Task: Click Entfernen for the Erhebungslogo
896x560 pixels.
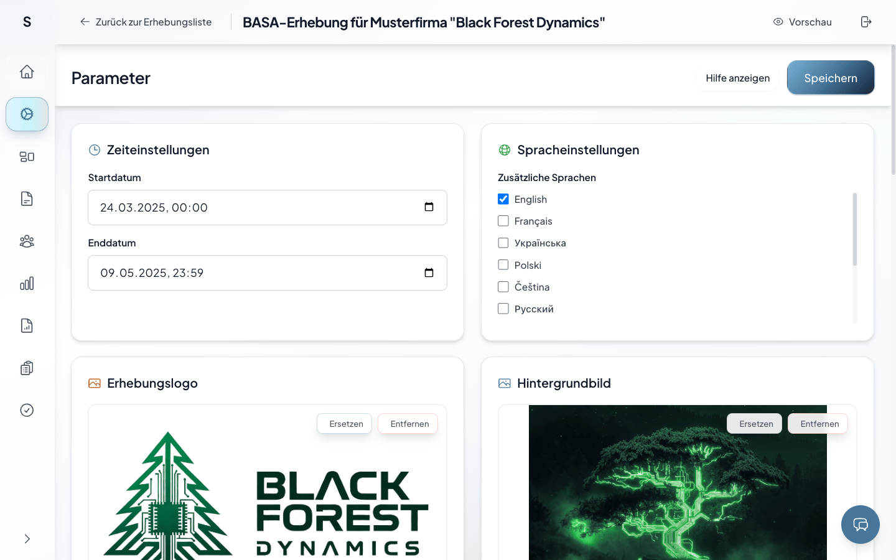Action: coord(408,424)
